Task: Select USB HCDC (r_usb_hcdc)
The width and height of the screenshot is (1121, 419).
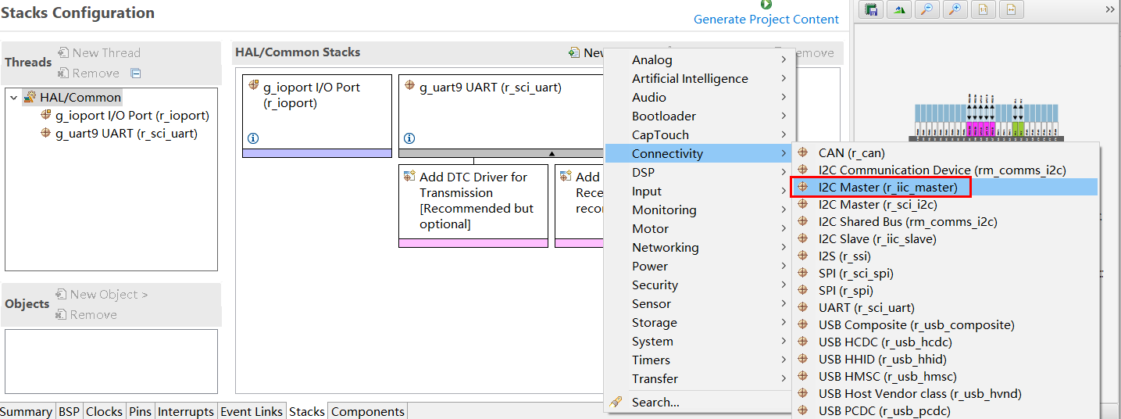Action: 944,342
